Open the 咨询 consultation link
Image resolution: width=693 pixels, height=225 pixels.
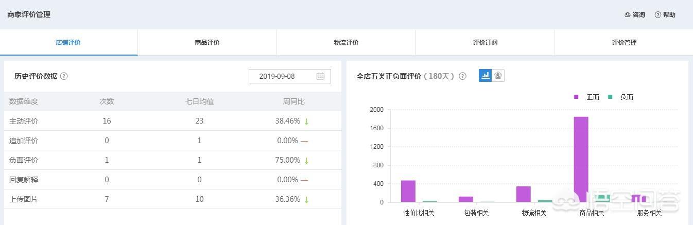pos(634,15)
